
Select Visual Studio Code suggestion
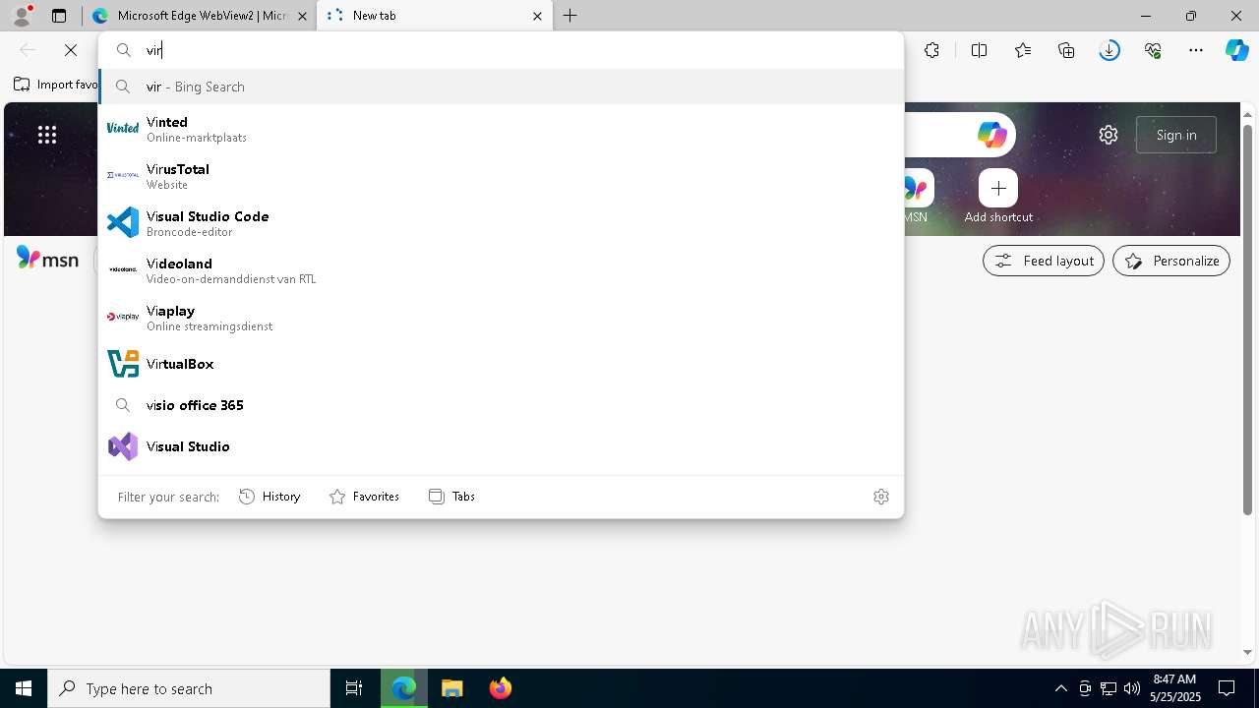pyautogui.click(x=502, y=222)
